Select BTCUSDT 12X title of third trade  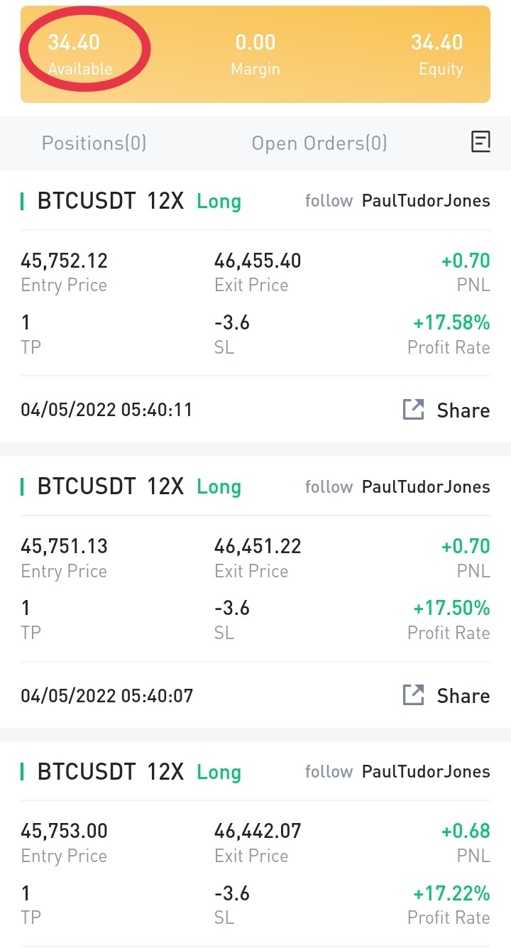tap(111, 772)
